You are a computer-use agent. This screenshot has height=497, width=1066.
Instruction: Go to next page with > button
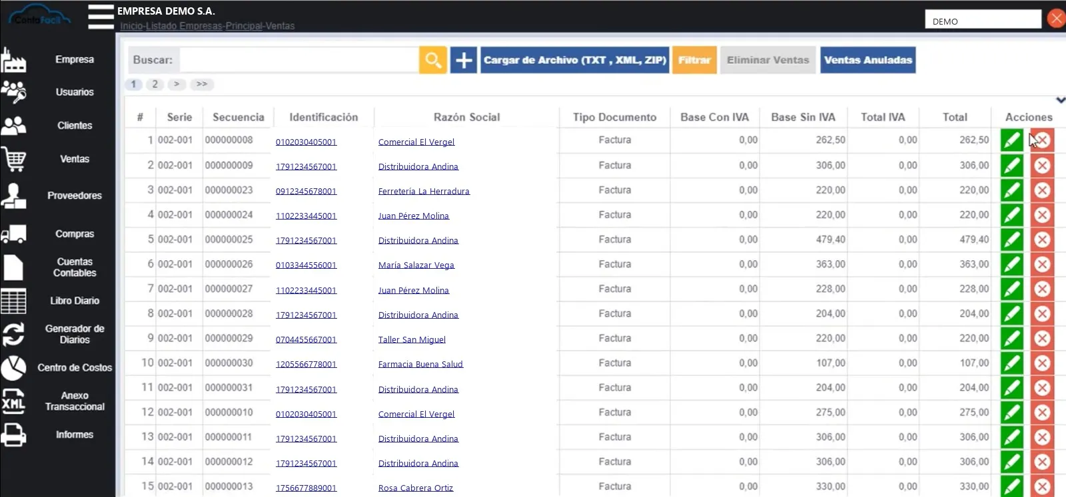pyautogui.click(x=177, y=84)
